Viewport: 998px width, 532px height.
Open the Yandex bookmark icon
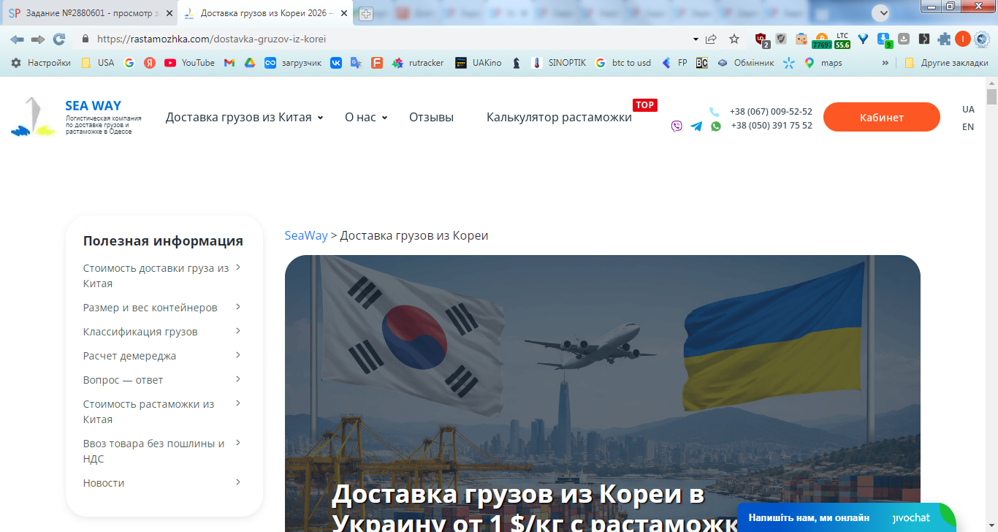(x=150, y=63)
